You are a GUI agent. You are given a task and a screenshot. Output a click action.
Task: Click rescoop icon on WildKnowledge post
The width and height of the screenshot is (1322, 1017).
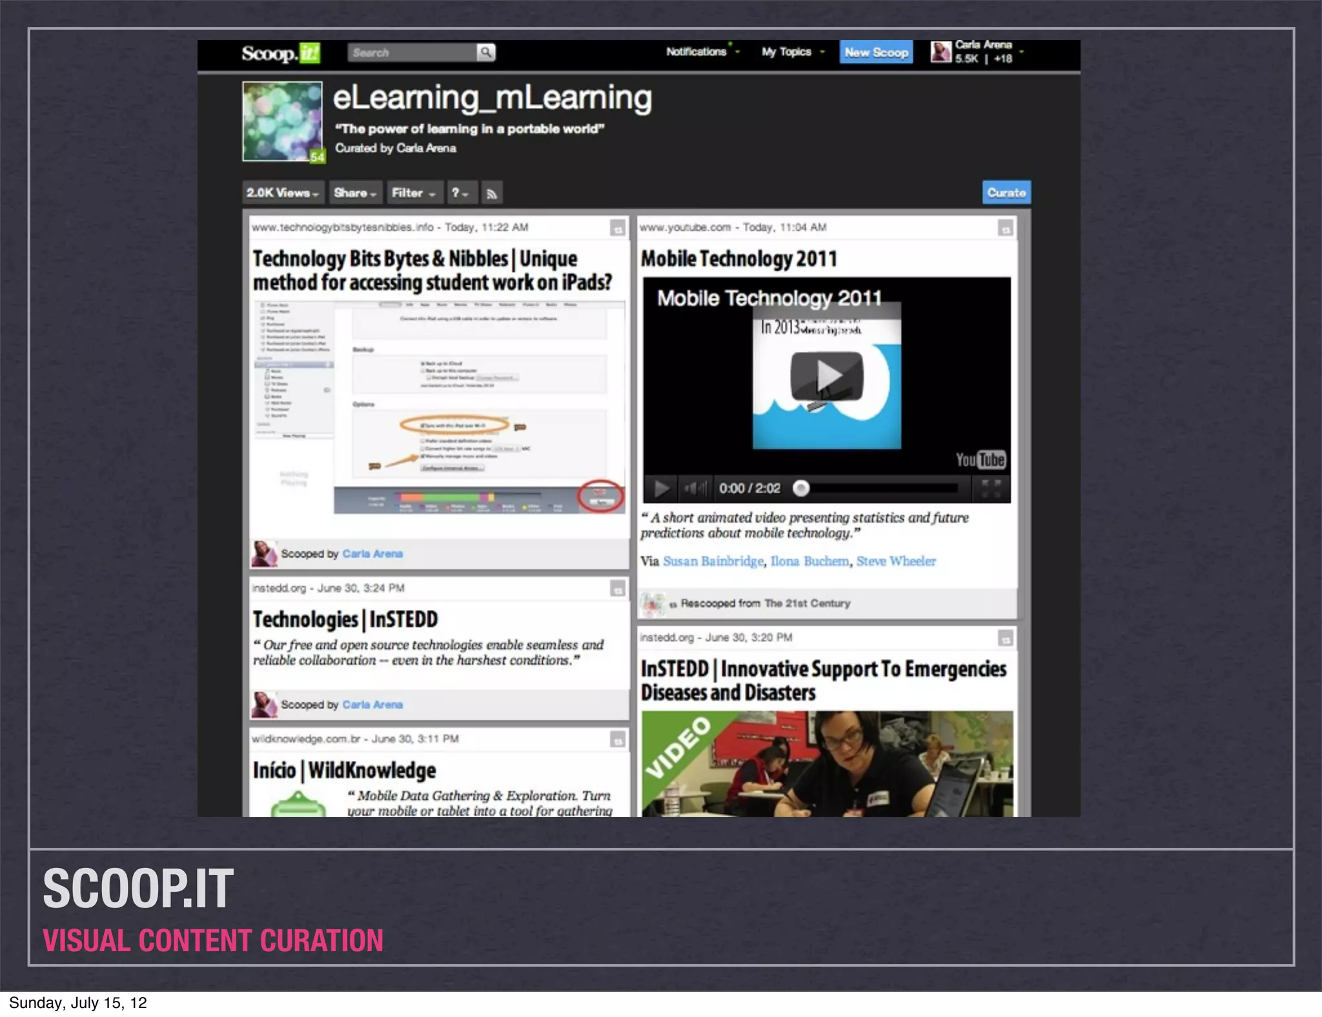[618, 740]
